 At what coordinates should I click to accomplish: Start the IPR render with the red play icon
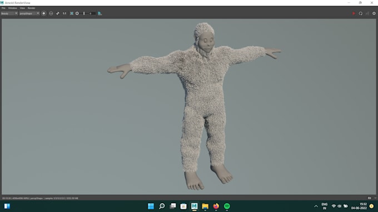[x=354, y=13]
